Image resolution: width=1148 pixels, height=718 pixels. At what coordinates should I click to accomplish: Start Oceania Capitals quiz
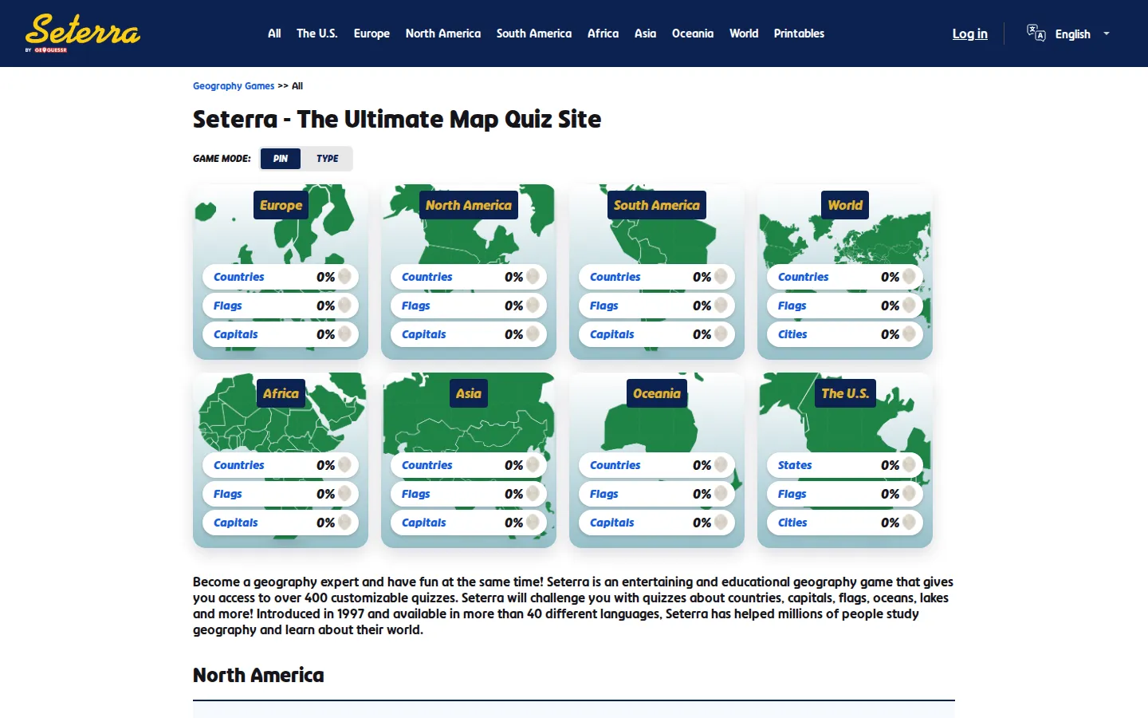(x=657, y=523)
